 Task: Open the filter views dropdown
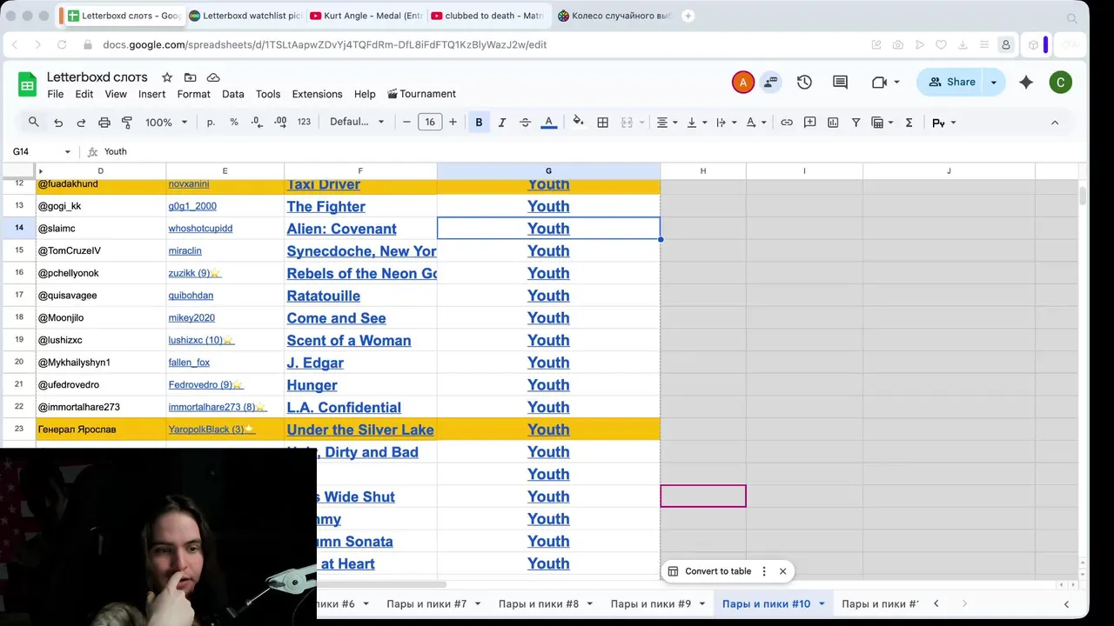click(x=882, y=123)
